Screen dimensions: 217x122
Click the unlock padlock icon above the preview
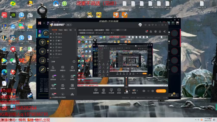coord(151,31)
